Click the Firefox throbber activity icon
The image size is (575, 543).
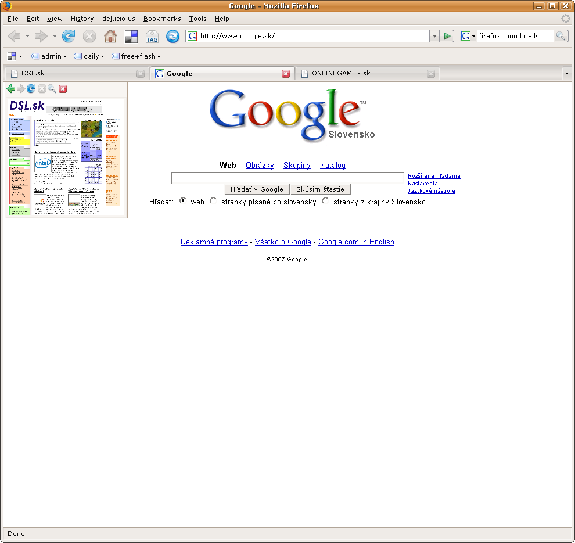tap(566, 19)
